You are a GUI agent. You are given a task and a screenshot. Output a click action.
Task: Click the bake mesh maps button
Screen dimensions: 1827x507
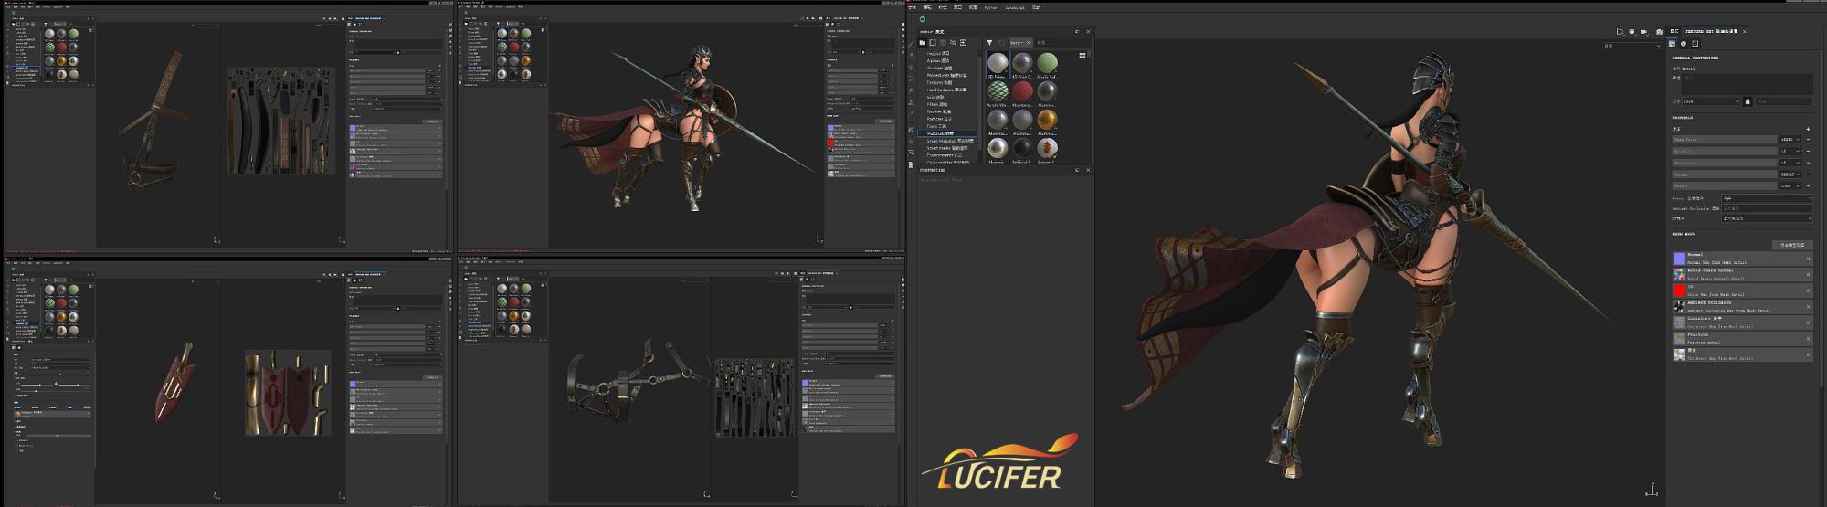(1791, 245)
